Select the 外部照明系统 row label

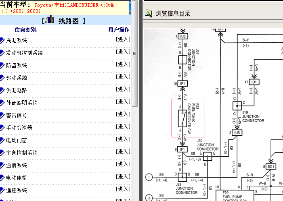(x=22, y=103)
